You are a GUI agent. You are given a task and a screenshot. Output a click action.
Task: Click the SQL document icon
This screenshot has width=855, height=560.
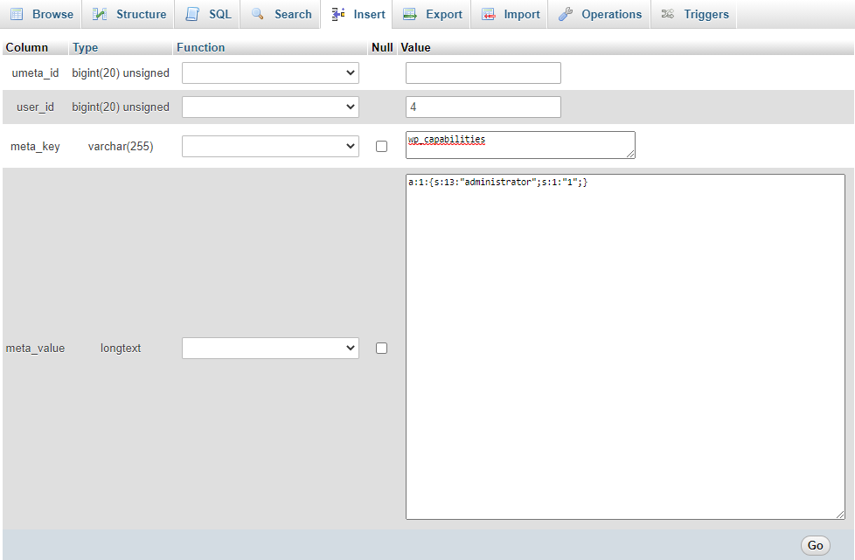192,14
